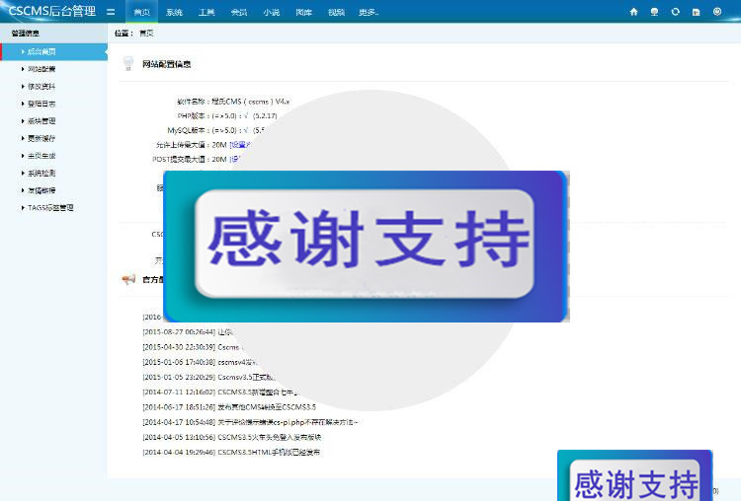Open the 视频 top navigation tab
The image size is (741, 501).
(336, 12)
